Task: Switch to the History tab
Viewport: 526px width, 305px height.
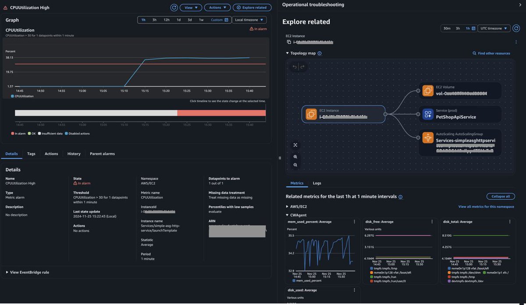Action: [x=74, y=154]
